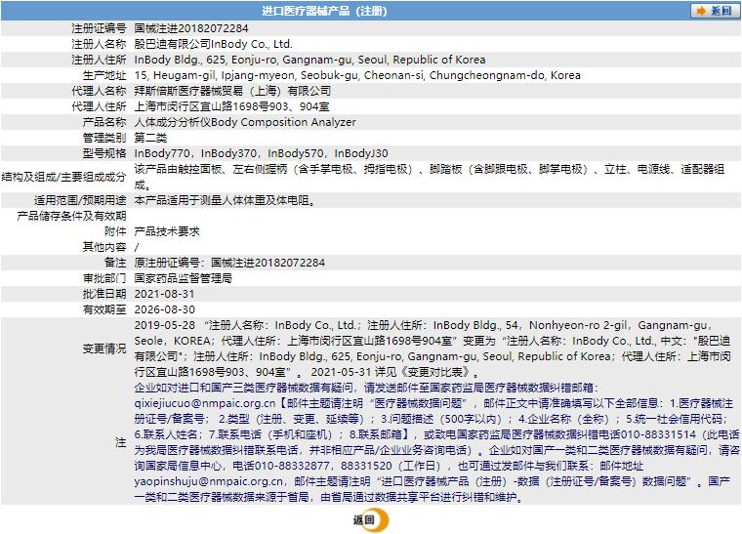Click agent address 上海市闵行区宜山路1698号903、904室
Viewport: 742px width, 534px height.
coord(231,106)
